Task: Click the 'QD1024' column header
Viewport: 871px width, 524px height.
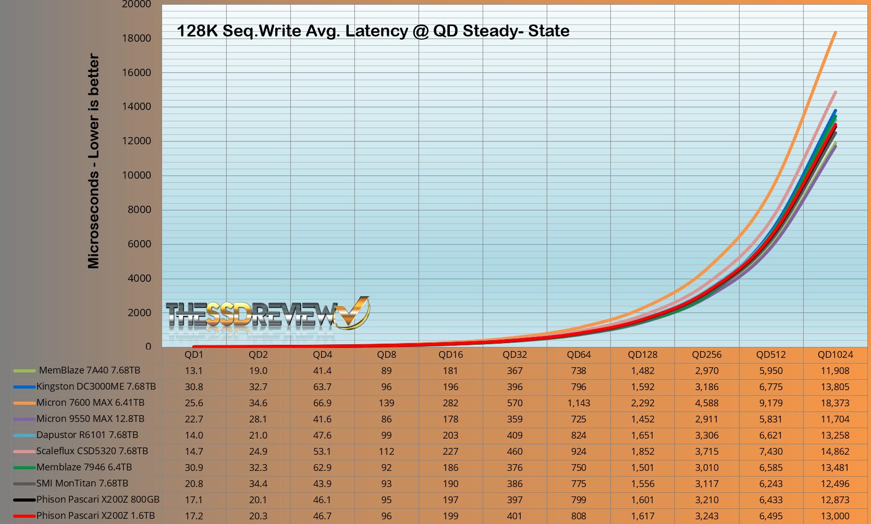Action: pyautogui.click(x=835, y=355)
